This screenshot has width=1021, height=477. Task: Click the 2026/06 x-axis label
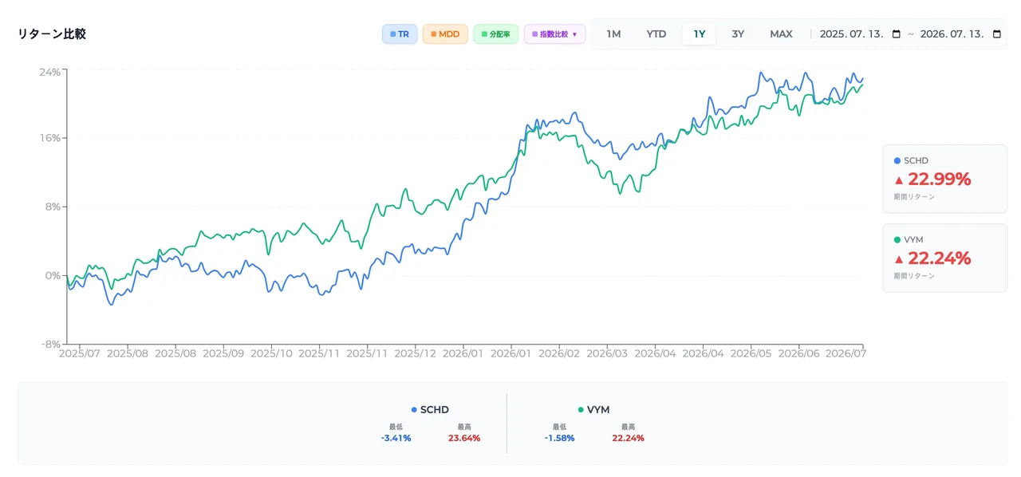point(799,353)
